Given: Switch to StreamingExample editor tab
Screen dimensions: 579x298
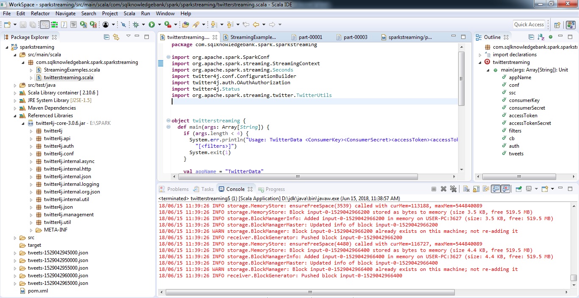Looking at the screenshot, I should point(249,37).
